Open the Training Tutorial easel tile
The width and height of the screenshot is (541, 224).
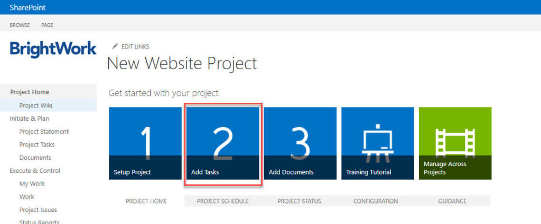377,143
